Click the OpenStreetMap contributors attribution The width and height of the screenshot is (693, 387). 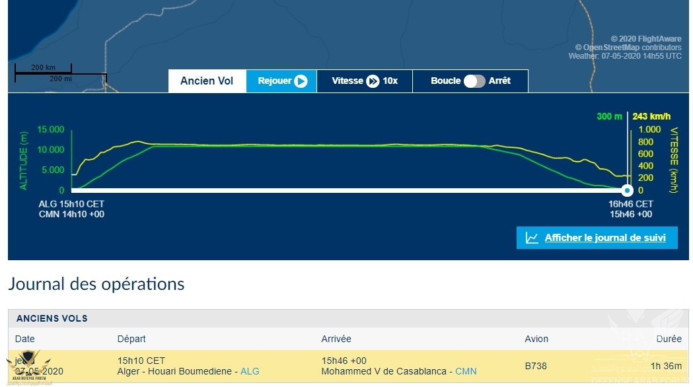[x=628, y=48]
